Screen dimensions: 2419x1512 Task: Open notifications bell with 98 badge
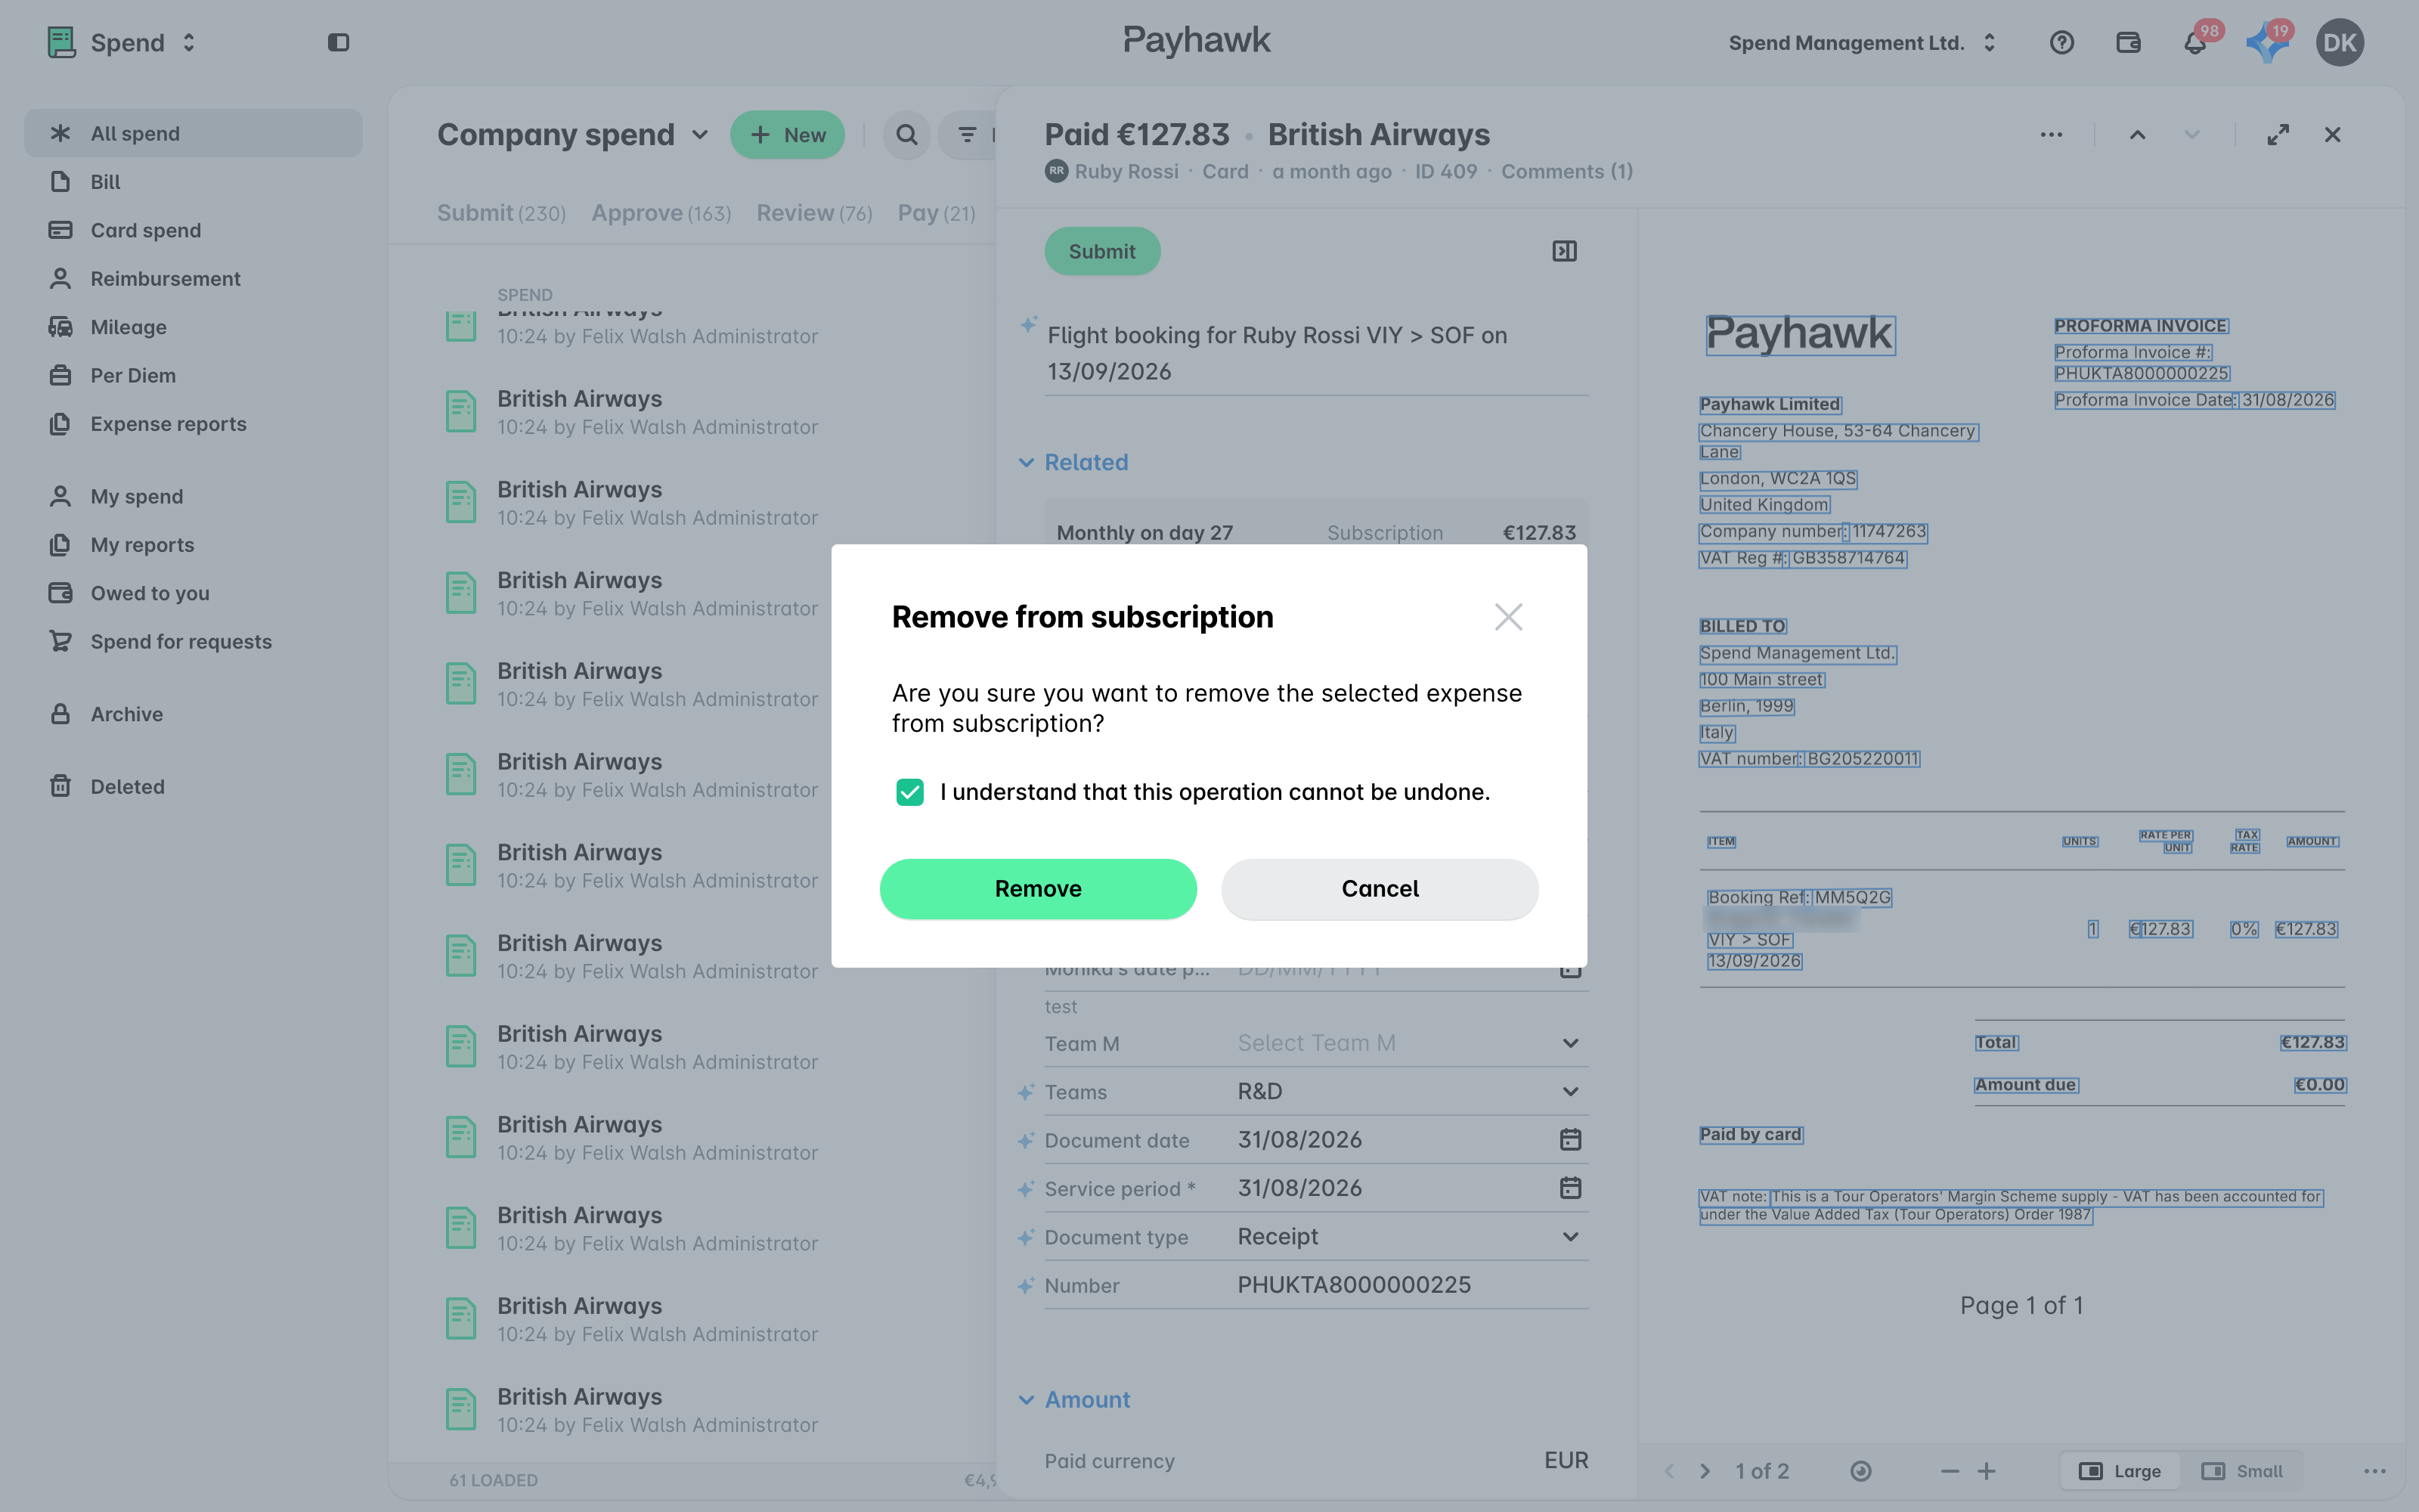point(2195,42)
